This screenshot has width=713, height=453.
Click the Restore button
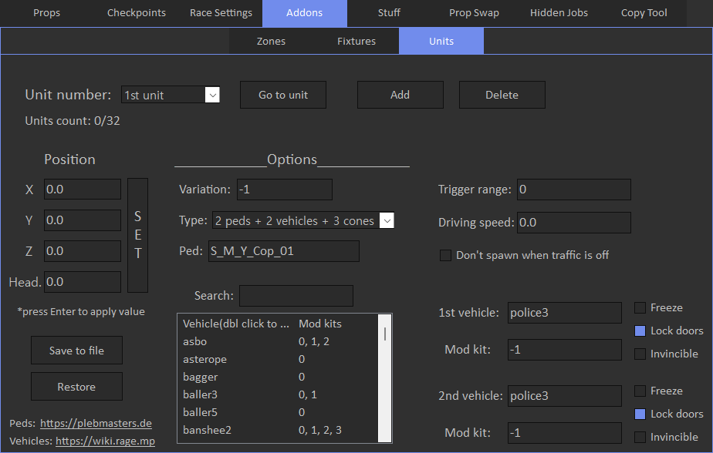[x=76, y=387]
